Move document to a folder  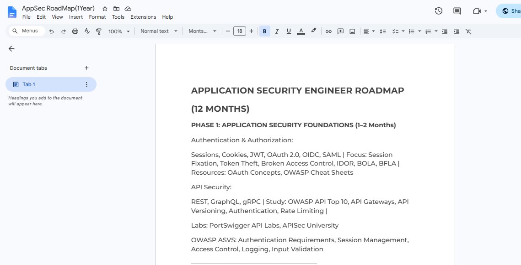pyautogui.click(x=116, y=9)
